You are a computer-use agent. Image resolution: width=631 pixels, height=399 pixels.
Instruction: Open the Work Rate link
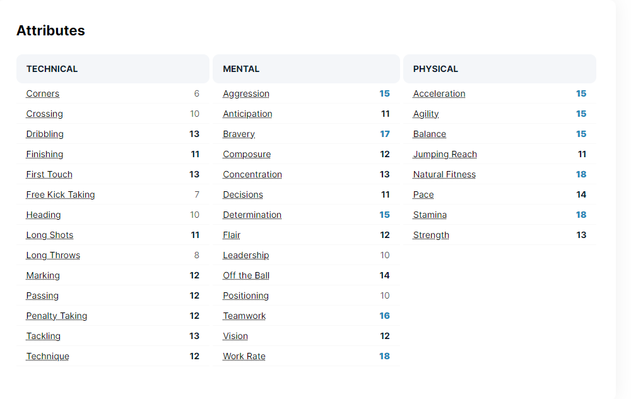[244, 357]
